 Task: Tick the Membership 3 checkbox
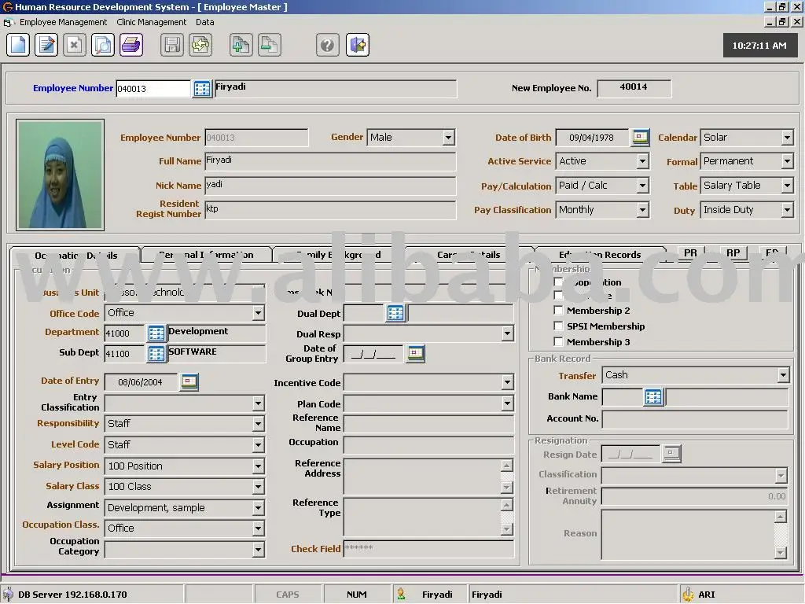click(x=559, y=342)
